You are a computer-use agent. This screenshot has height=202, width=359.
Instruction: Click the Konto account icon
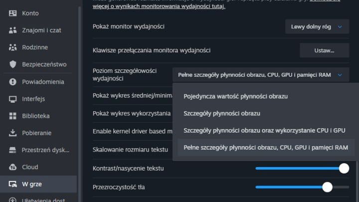(13, 13)
